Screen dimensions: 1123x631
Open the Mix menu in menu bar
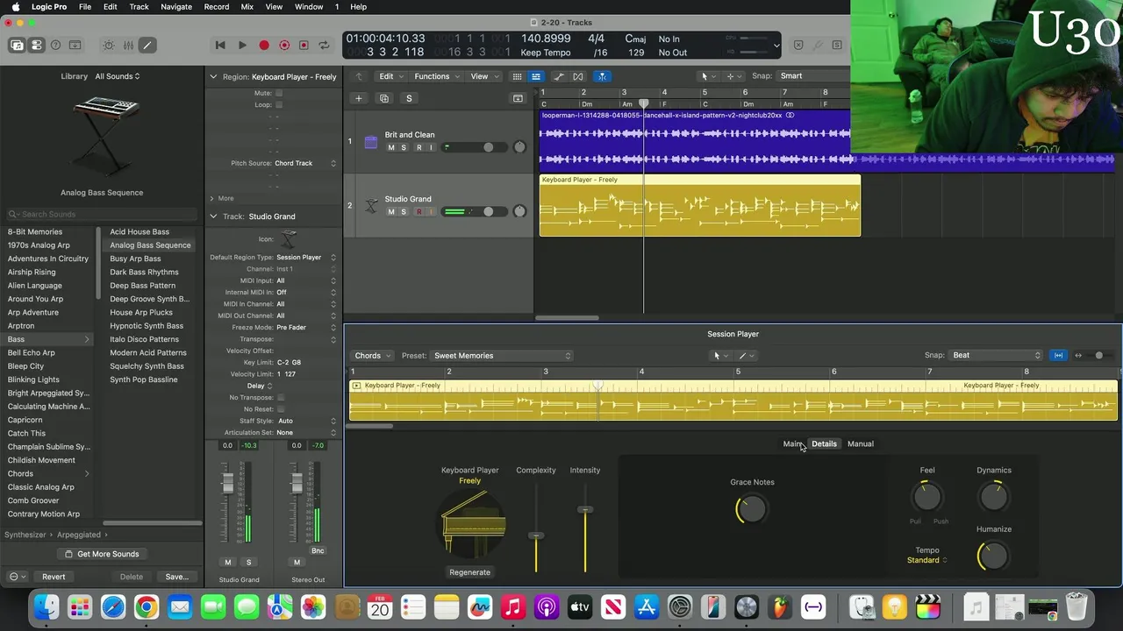tap(247, 7)
